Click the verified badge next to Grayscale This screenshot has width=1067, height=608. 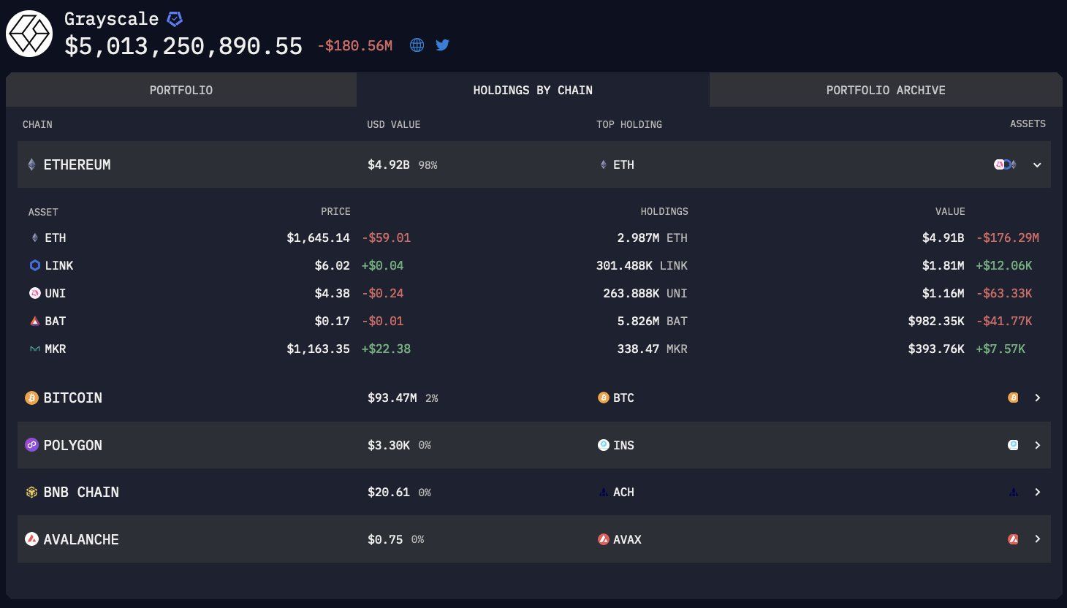175,19
